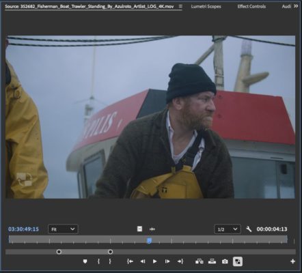Show the partially hidden Audio tab

point(286,6)
